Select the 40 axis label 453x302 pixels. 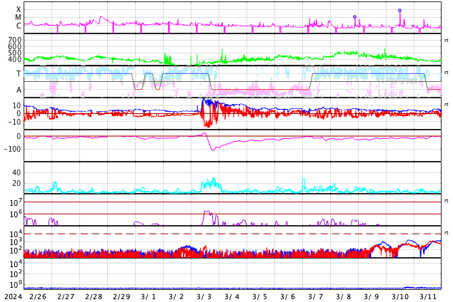click(x=16, y=173)
